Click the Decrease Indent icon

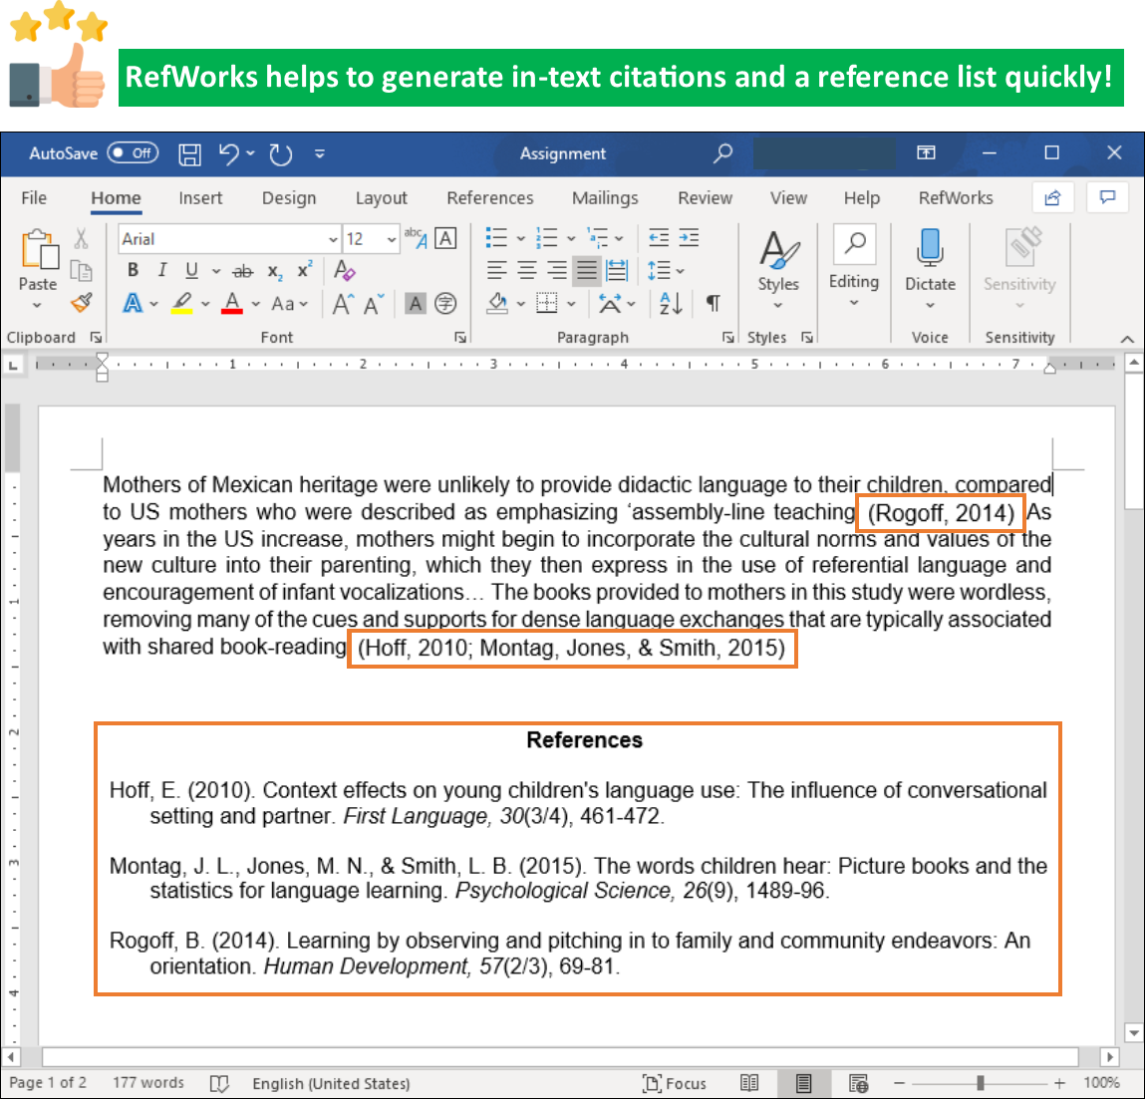tap(659, 238)
